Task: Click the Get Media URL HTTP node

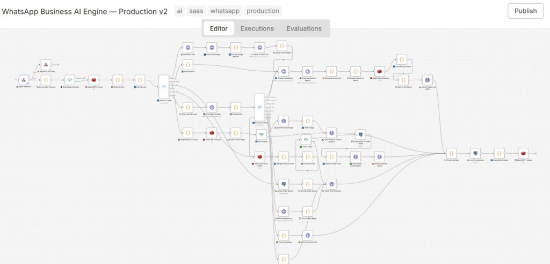Action: pos(187,48)
